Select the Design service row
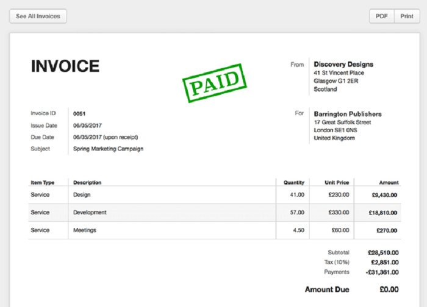The width and height of the screenshot is (427, 307). click(x=215, y=195)
